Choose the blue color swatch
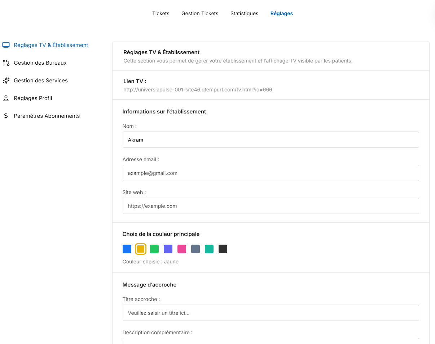Screen dimensions: 435x344 (127, 249)
